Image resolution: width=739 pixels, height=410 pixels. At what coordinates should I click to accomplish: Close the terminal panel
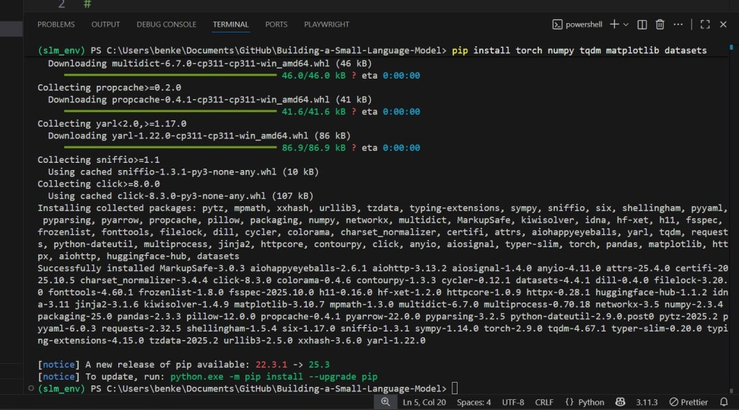coord(723,24)
